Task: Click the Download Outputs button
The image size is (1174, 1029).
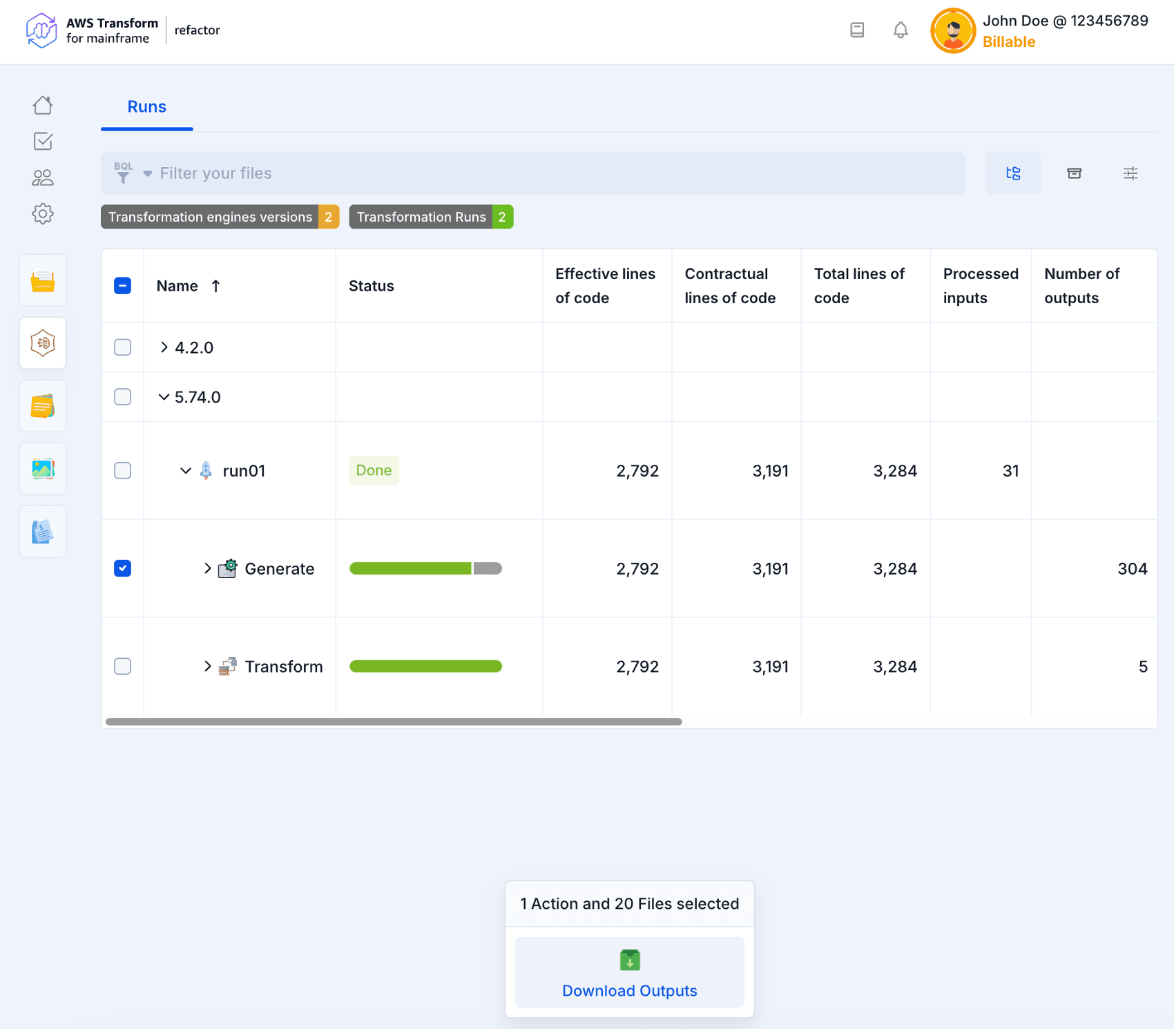Action: coord(629,972)
